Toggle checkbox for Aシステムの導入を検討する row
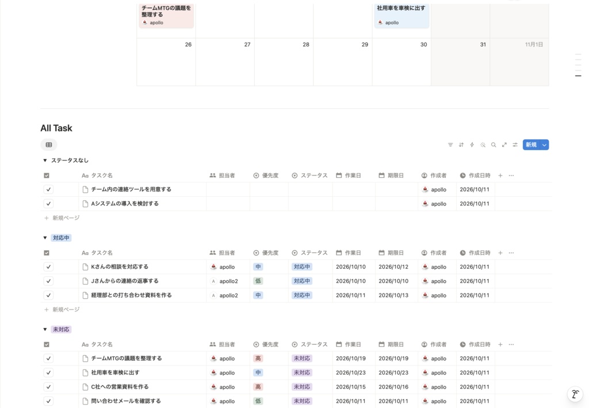The width and height of the screenshot is (589, 408). (x=48, y=204)
